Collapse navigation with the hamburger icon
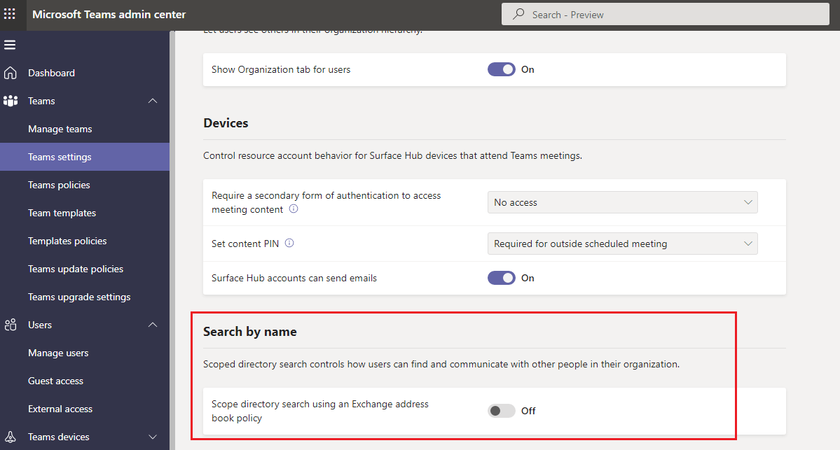Viewport: 840px width, 450px height. [11, 44]
